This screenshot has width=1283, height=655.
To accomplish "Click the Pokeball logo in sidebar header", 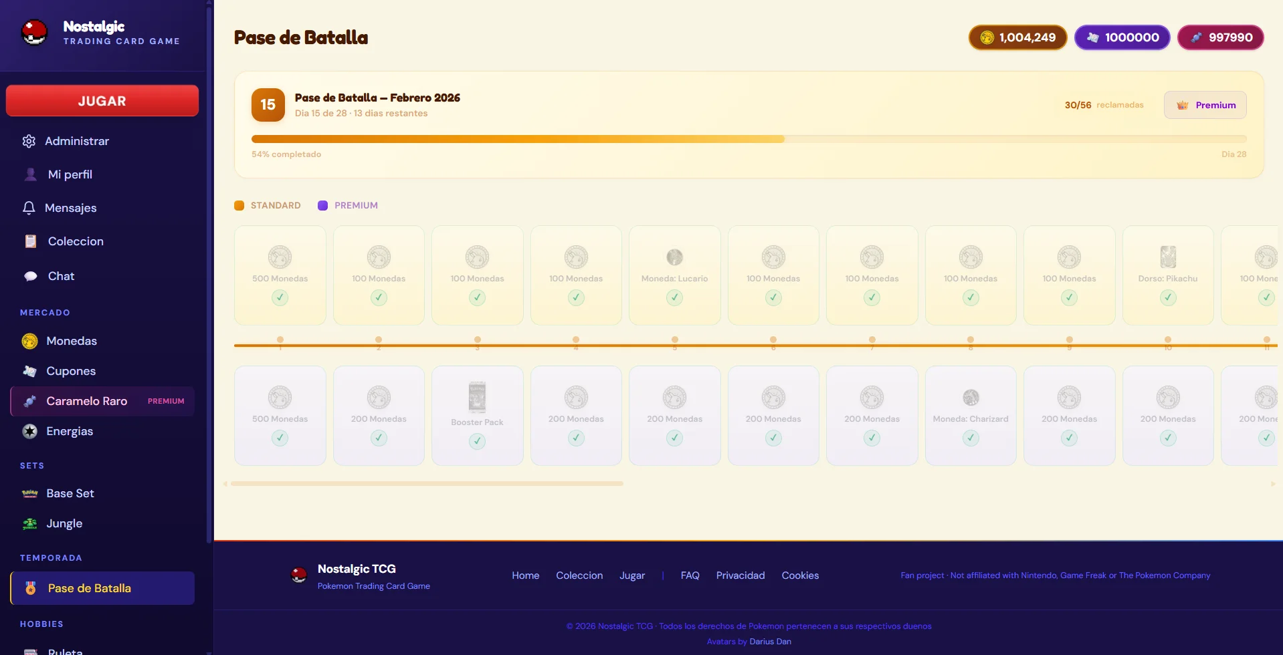I will pyautogui.click(x=34, y=32).
